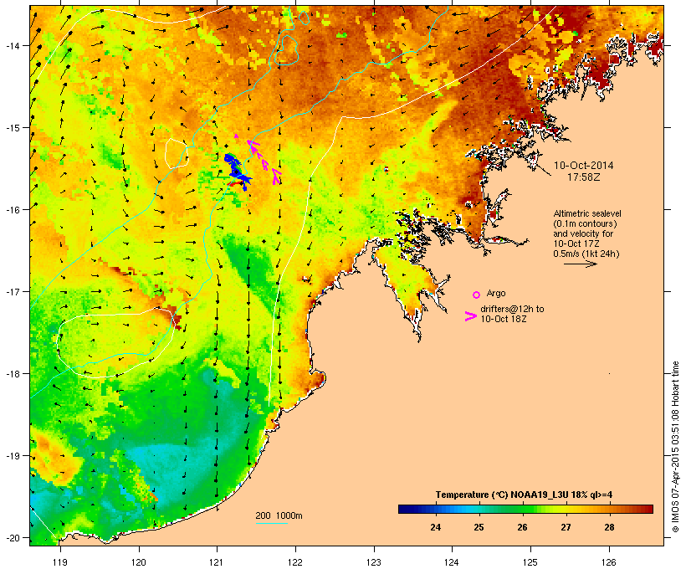Screen dimensions: 686x569
Task: Click the '10-Oct 17Z' velocity date text
Action: point(576,243)
